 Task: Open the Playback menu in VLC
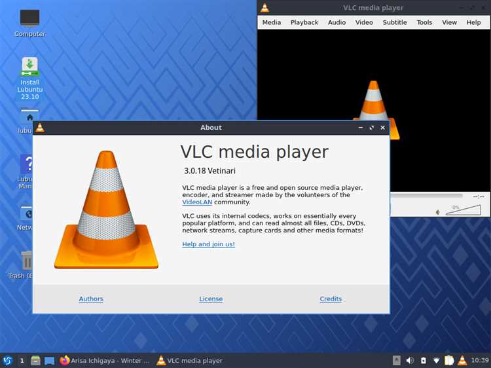[304, 22]
